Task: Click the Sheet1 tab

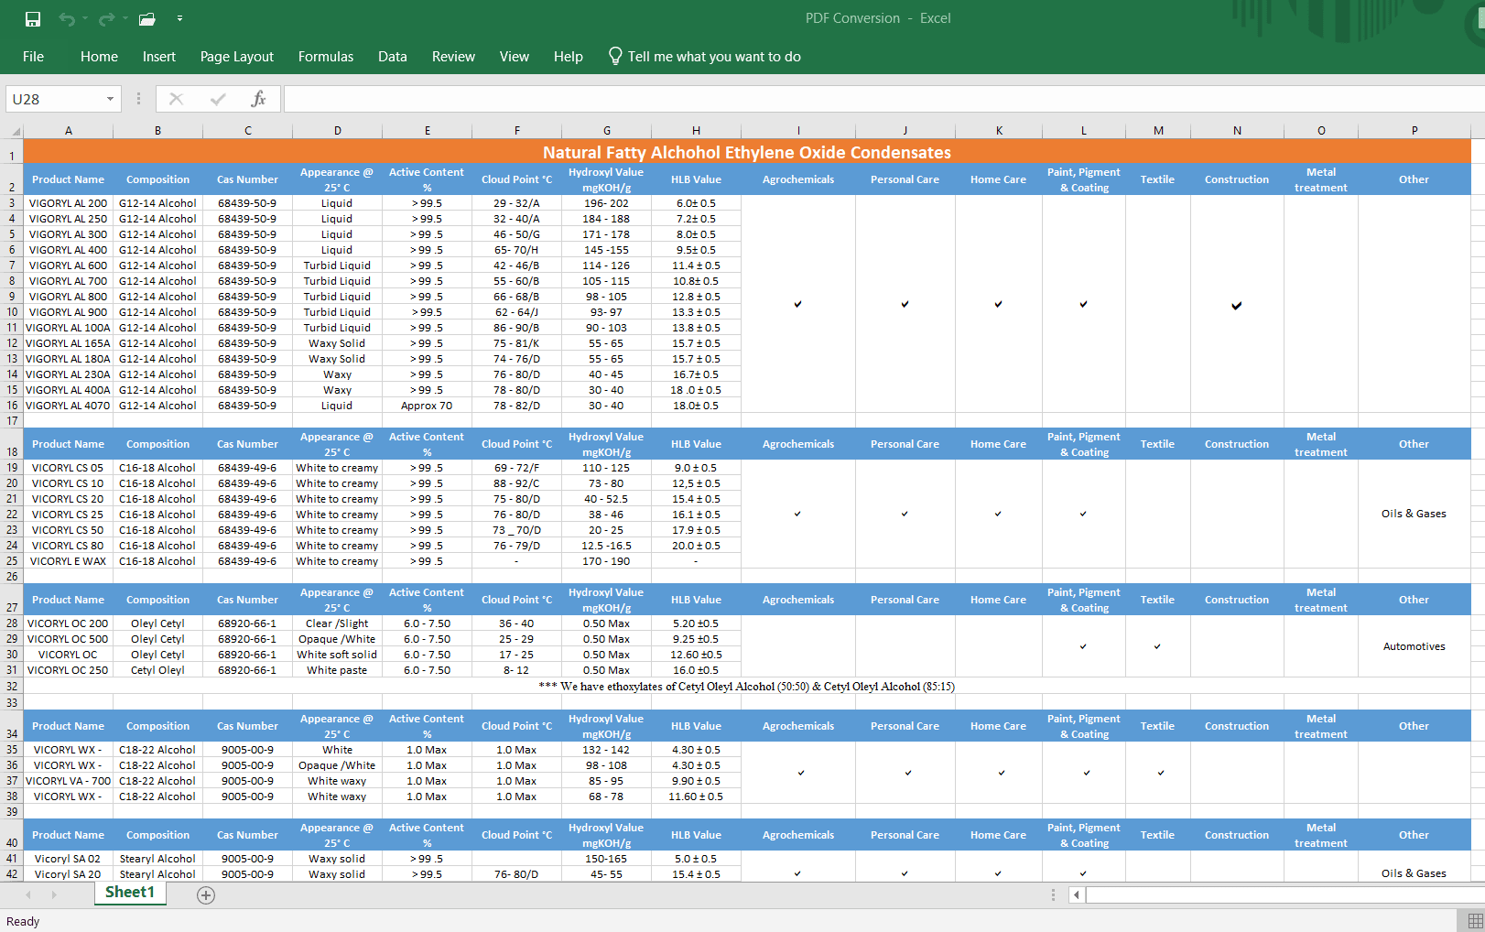Action: tap(130, 893)
